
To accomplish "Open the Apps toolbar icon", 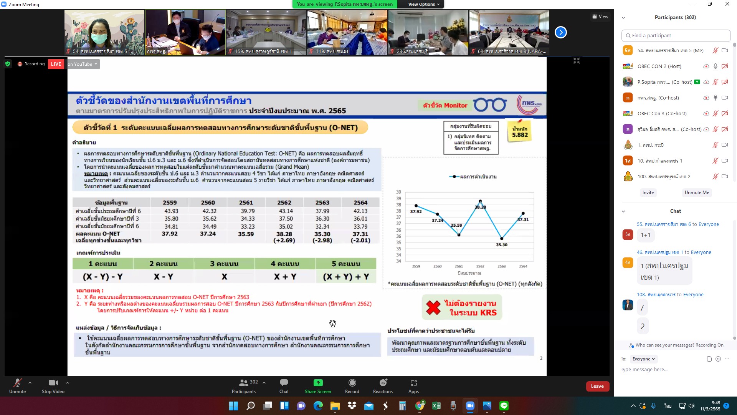I will [x=413, y=383].
